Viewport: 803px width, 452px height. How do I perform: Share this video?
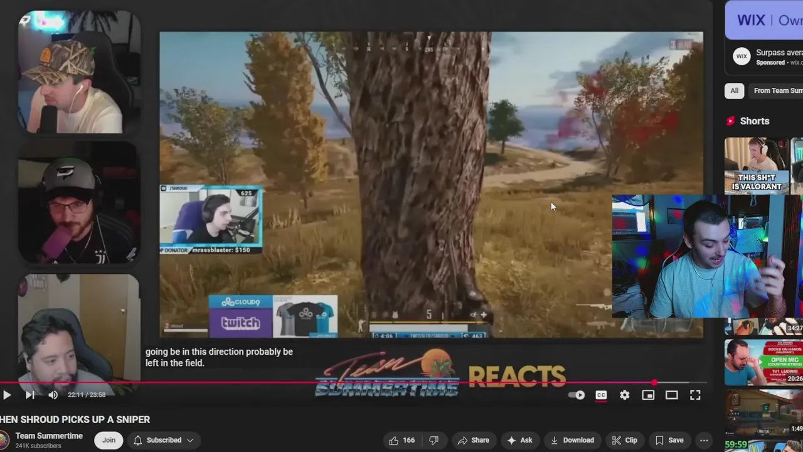tap(473, 440)
